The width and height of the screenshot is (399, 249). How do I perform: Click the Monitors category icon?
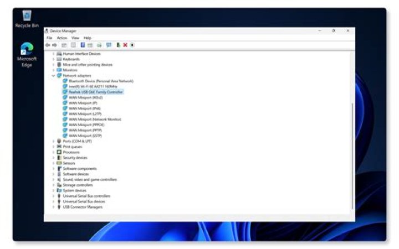pyautogui.click(x=59, y=70)
